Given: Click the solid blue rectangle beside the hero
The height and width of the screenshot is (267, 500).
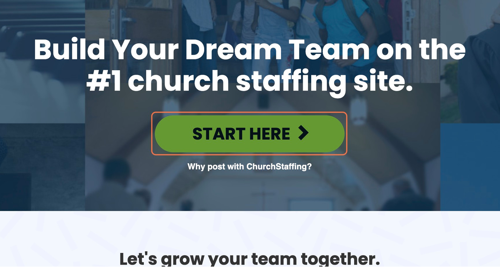Looking at the screenshot, I should tap(470, 167).
